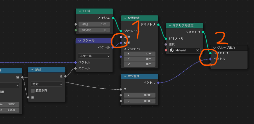Click the 細分化 value field
This screenshot has width=254, height=124.
point(94,30)
